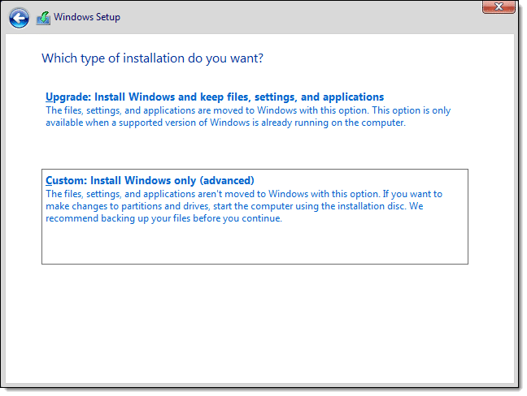
Task: Click the Custom option description paragraph
Action: (x=244, y=206)
